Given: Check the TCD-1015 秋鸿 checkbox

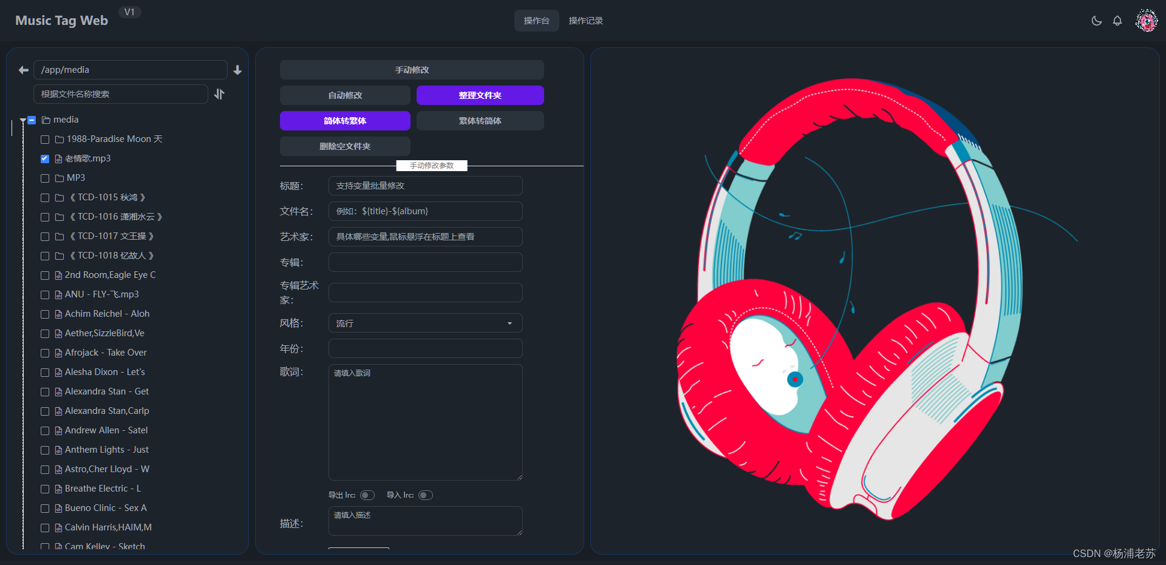Looking at the screenshot, I should [45, 198].
